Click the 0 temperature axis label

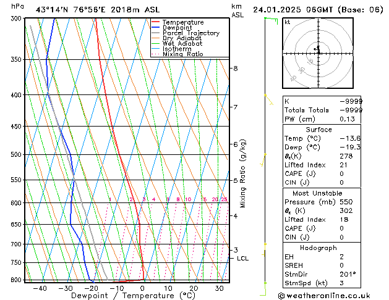(142, 288)
